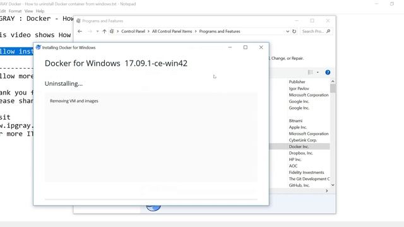
Task: Open Notepad Edit menu
Action: point(3,11)
